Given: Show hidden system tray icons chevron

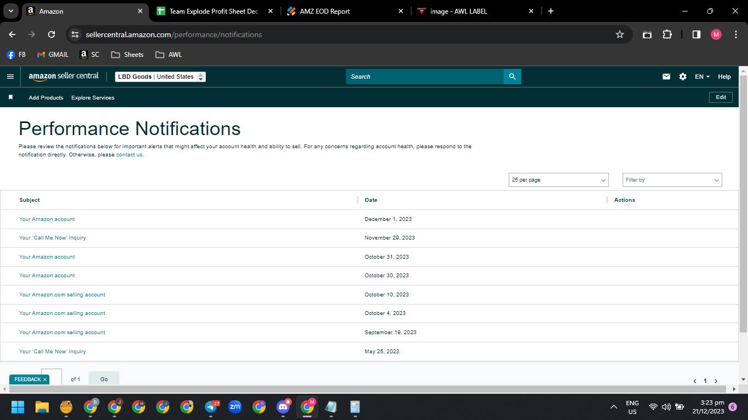Looking at the screenshot, I should tap(614, 407).
